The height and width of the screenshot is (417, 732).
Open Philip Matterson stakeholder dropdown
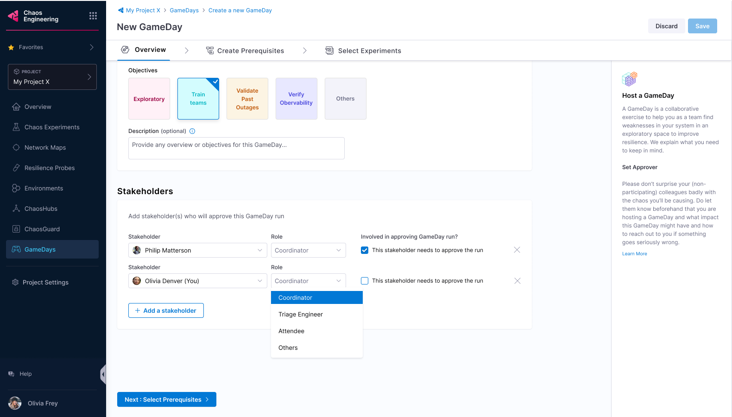pos(197,250)
